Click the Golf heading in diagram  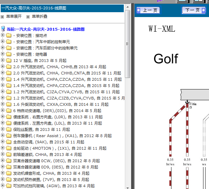166,59
